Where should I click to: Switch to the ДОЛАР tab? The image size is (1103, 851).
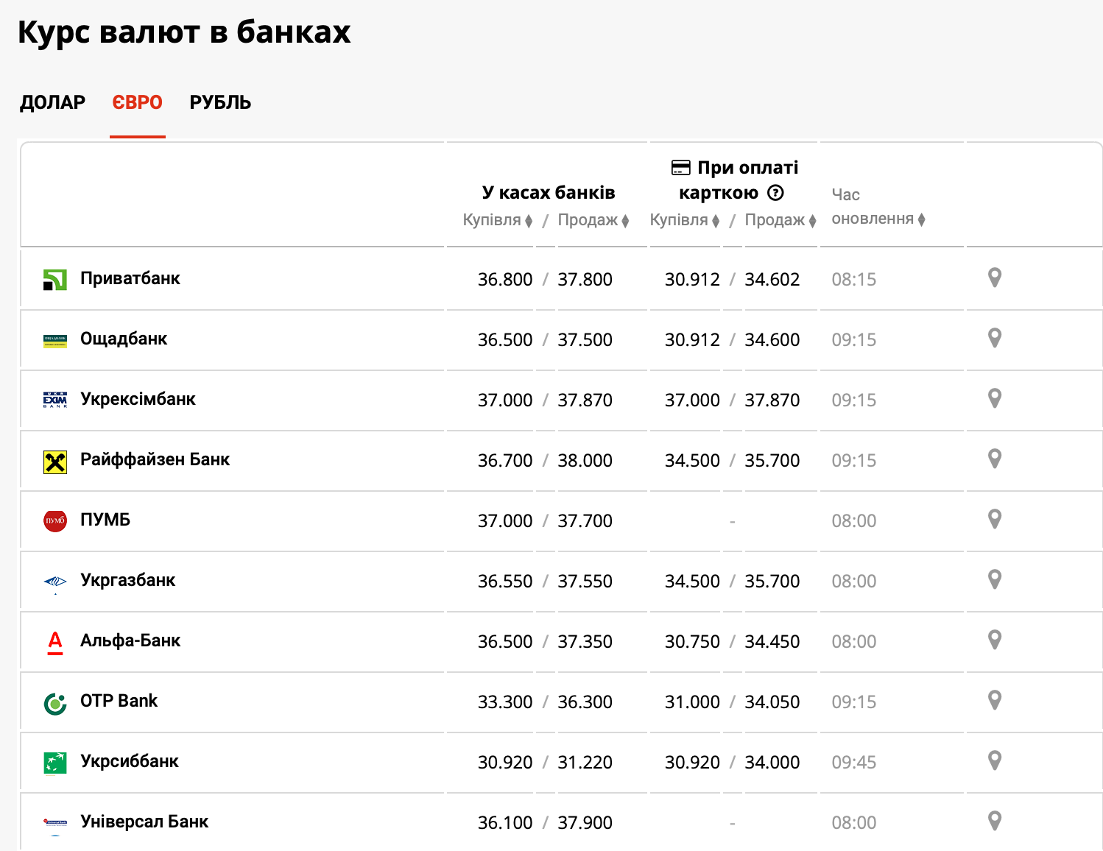pos(52,102)
